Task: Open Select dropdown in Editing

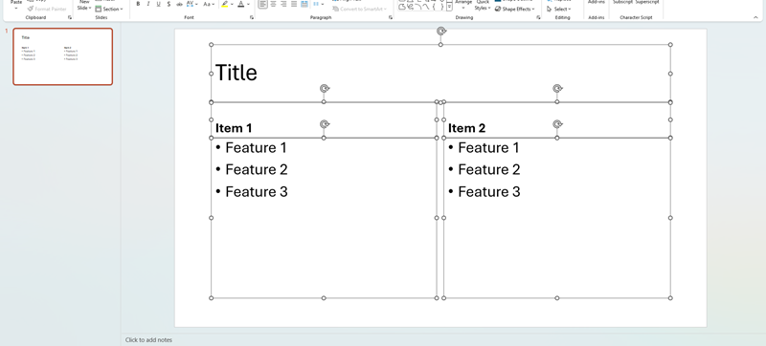Action: pos(559,9)
